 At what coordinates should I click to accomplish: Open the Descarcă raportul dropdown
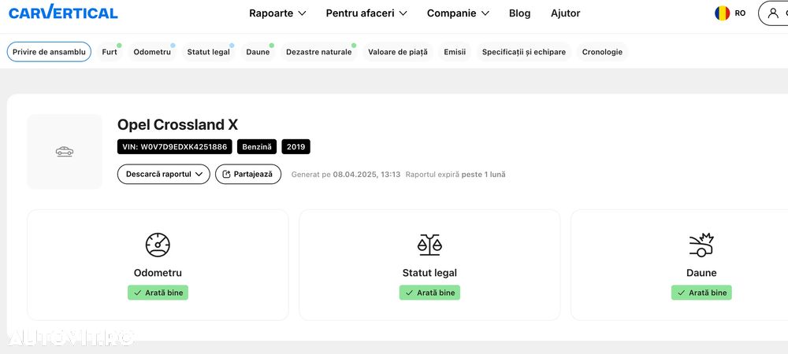164,174
